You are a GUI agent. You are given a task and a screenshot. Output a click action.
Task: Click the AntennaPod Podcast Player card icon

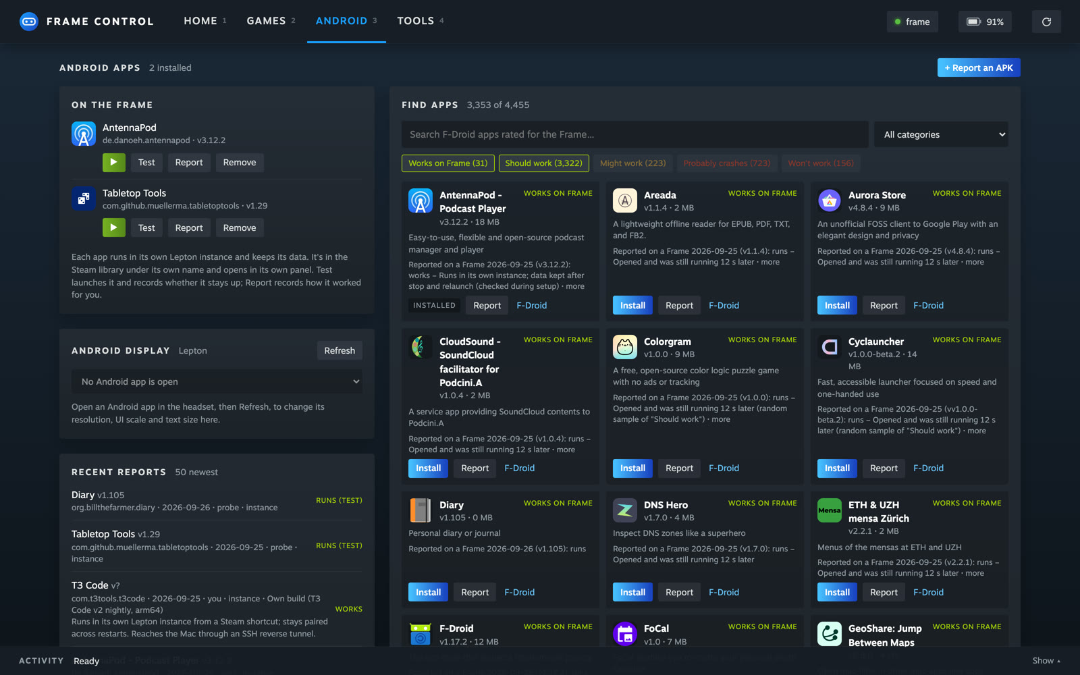tap(421, 200)
